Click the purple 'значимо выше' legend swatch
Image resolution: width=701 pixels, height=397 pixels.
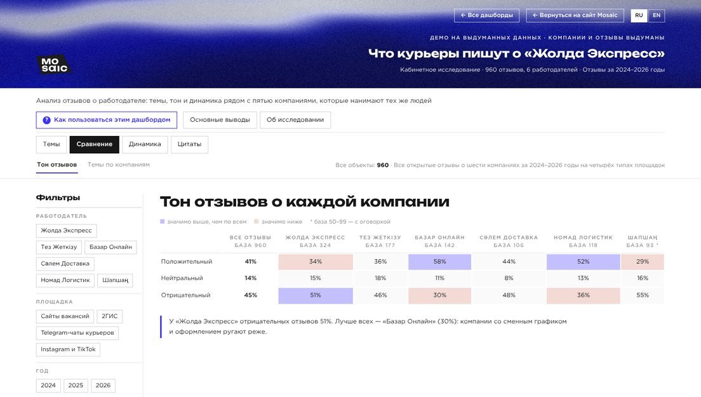pyautogui.click(x=163, y=221)
